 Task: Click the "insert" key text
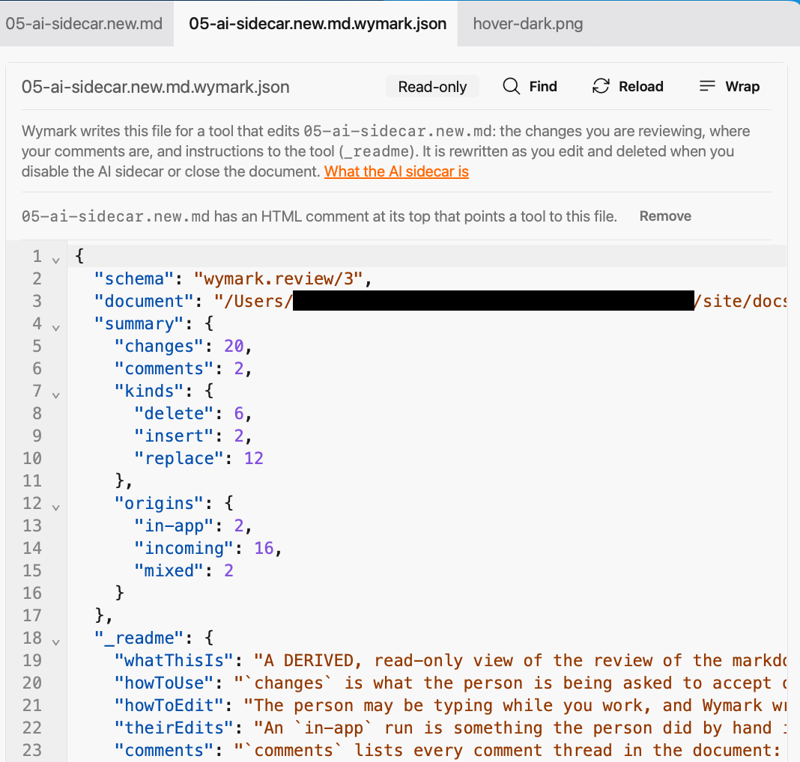point(175,436)
